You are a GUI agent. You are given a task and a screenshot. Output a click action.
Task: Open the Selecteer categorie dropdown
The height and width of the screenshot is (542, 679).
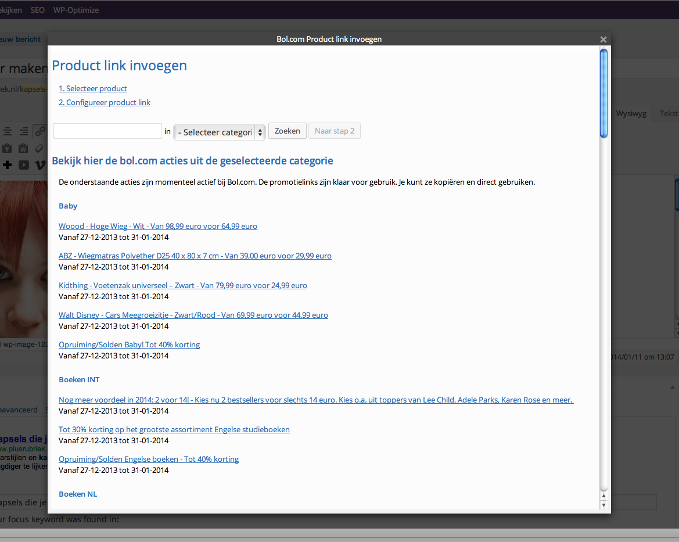tap(220, 132)
